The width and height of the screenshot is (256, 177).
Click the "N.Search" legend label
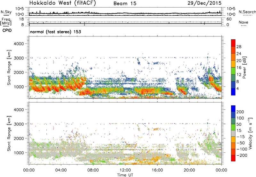[x=247, y=12]
